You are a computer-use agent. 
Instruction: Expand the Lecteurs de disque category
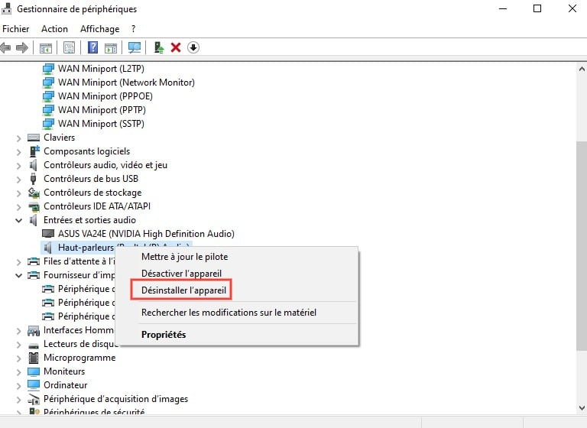tap(18, 345)
